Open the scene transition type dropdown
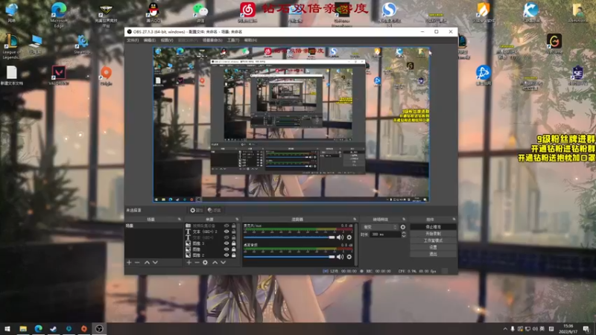Image resolution: width=596 pixels, height=335 pixels. pos(379,226)
